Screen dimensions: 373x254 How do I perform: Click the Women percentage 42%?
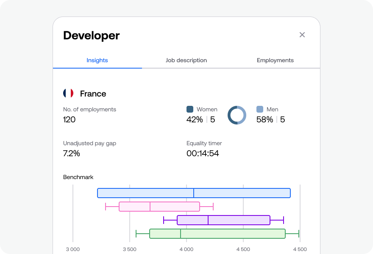(x=195, y=119)
